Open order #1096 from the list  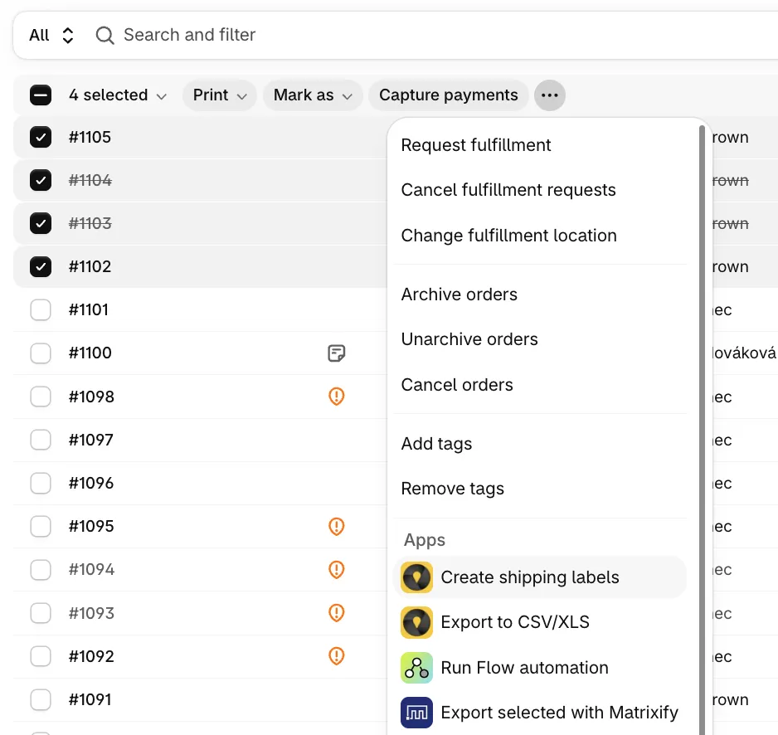pos(91,483)
